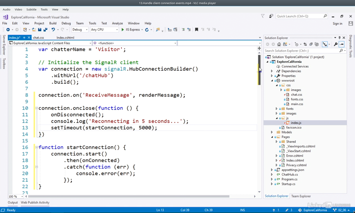Image resolution: width=355 pixels, height=213 pixels.
Task: Collapse the Pages folder
Action: pyautogui.click(x=272, y=137)
